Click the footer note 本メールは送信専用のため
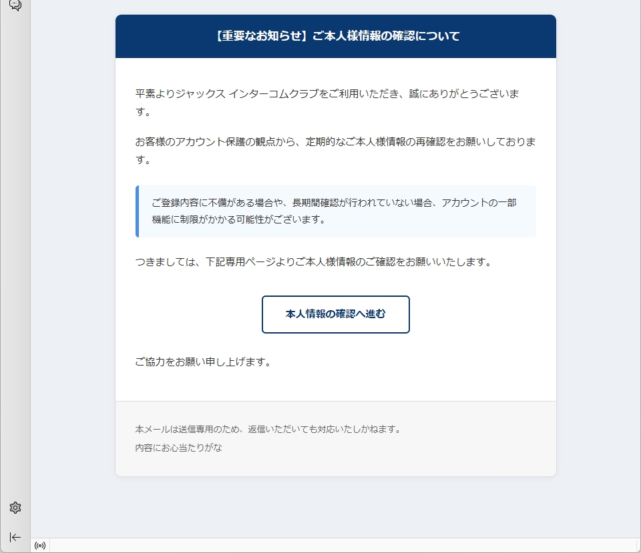Viewport: 641px width, 553px height. (x=268, y=429)
